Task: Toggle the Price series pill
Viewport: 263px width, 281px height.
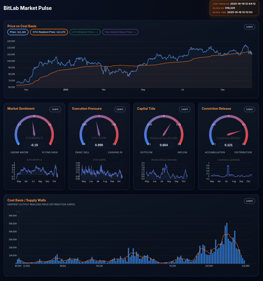Action: click(18, 32)
